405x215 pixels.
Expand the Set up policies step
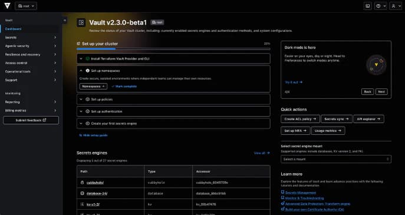pos(81,100)
